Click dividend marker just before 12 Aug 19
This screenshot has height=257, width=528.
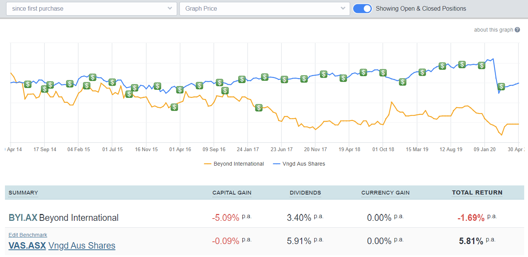(442, 66)
